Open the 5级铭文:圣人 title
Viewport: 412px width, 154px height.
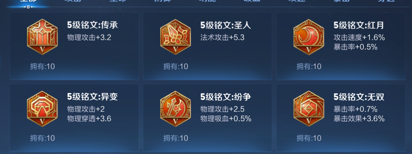click(226, 25)
